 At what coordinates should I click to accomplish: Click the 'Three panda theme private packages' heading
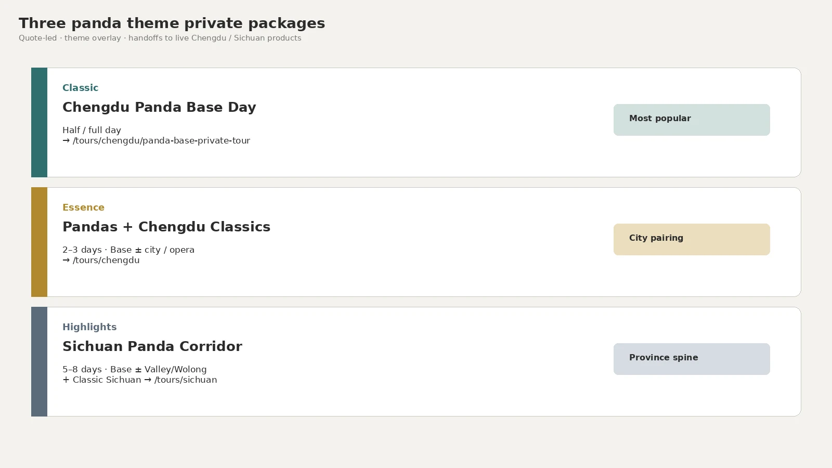click(172, 23)
